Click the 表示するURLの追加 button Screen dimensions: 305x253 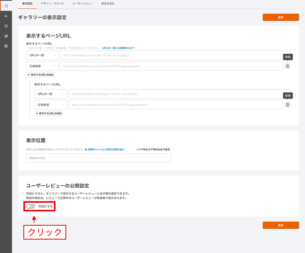pos(40,74)
